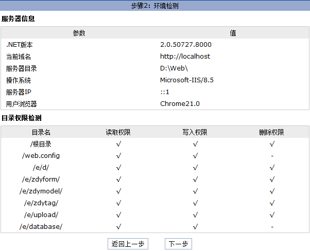Viewport: 310px width, 251px height.
Task: Click the 步骤2: 环境检测 title bar
Action: pos(155,6)
